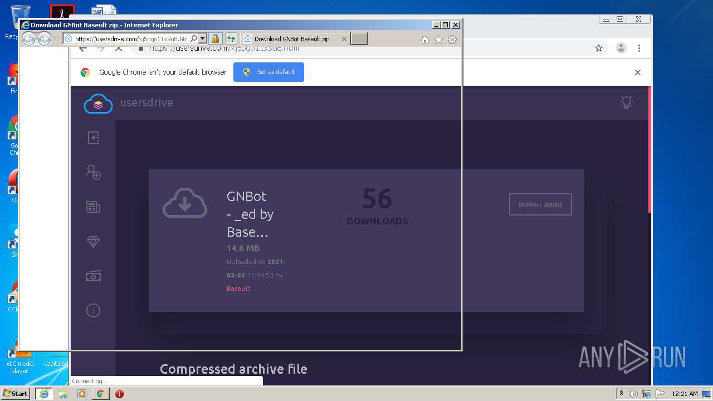The width and height of the screenshot is (713, 401).
Task: Click the cloud download icon in file card
Action: click(185, 203)
